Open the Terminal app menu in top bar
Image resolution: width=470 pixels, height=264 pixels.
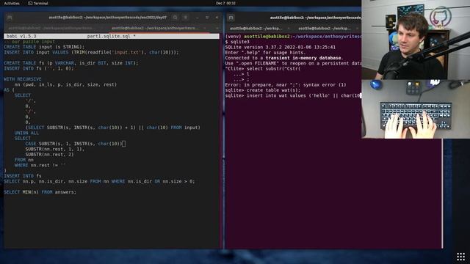coord(38,3)
